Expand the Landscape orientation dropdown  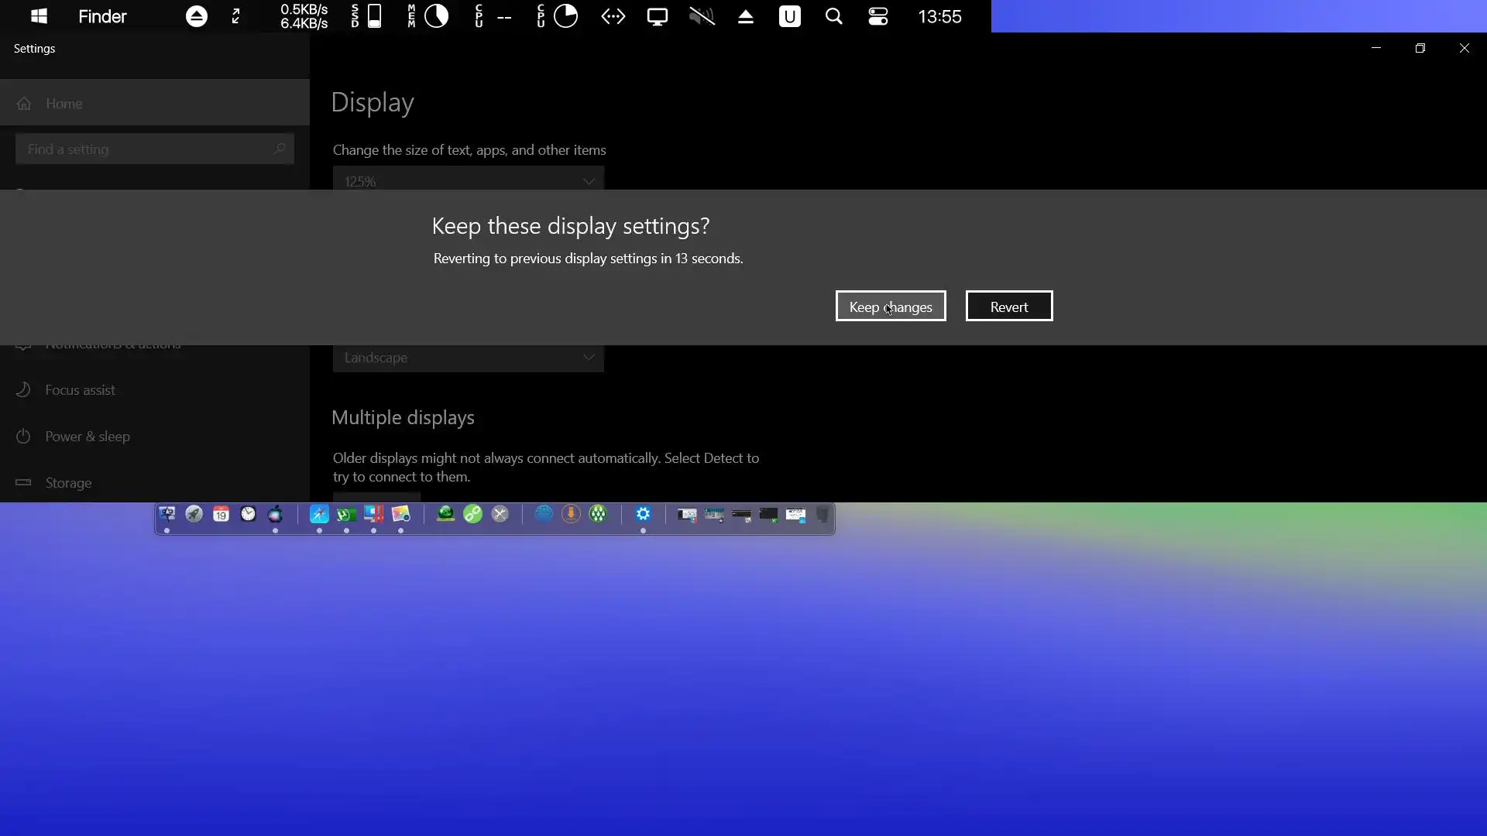pos(468,358)
